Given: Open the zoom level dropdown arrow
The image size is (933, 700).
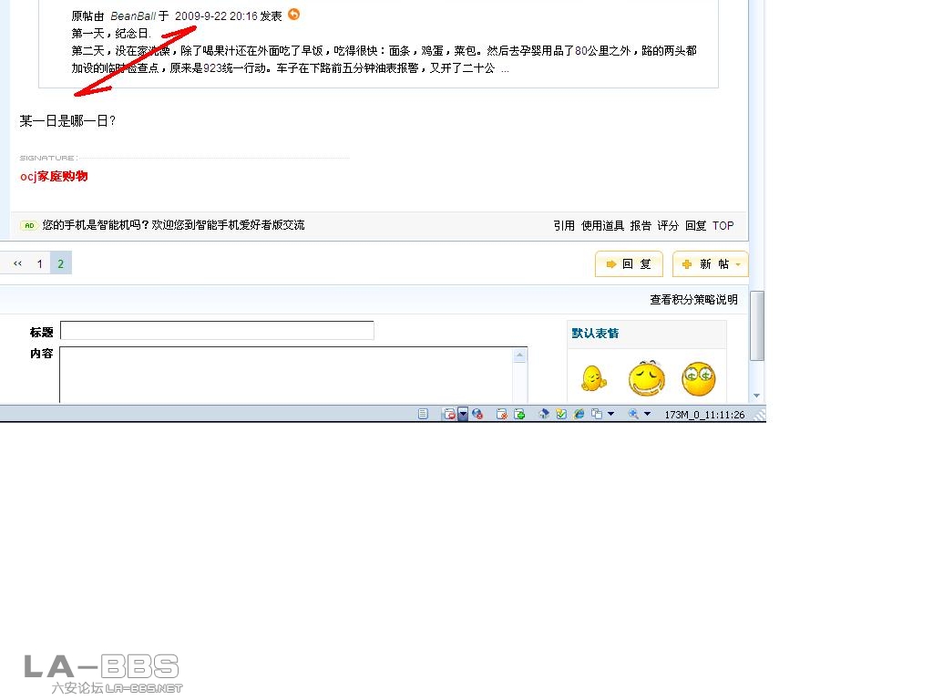Looking at the screenshot, I should (648, 414).
